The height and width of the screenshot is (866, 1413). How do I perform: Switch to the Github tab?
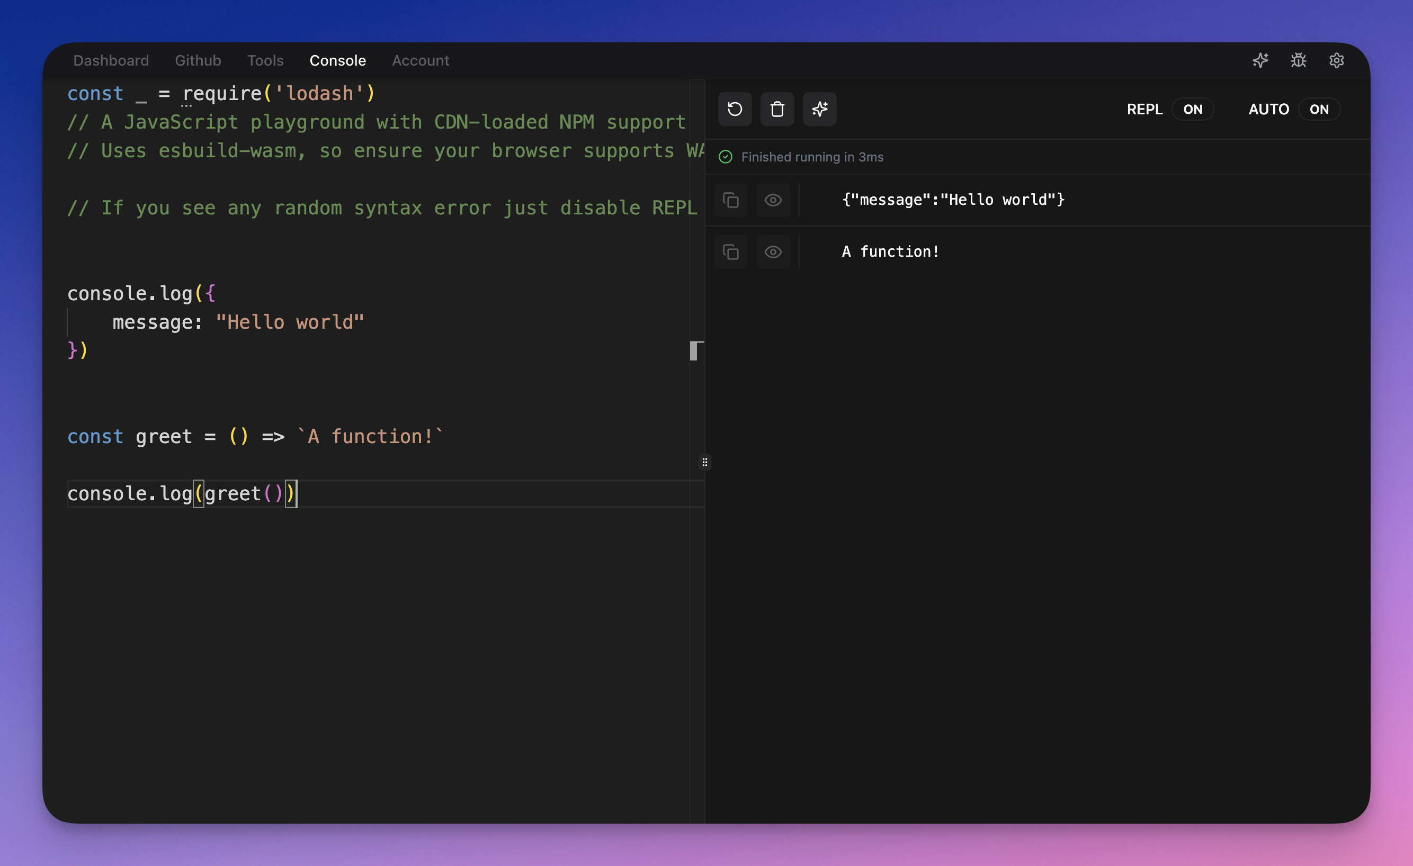(198, 60)
